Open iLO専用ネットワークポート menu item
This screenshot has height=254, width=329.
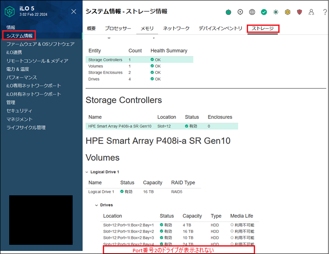point(34,86)
